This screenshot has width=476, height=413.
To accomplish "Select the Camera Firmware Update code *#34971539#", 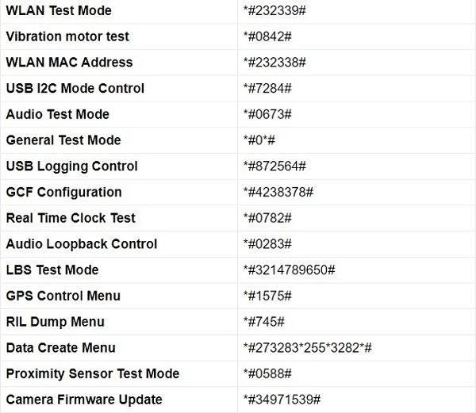I will click(282, 400).
